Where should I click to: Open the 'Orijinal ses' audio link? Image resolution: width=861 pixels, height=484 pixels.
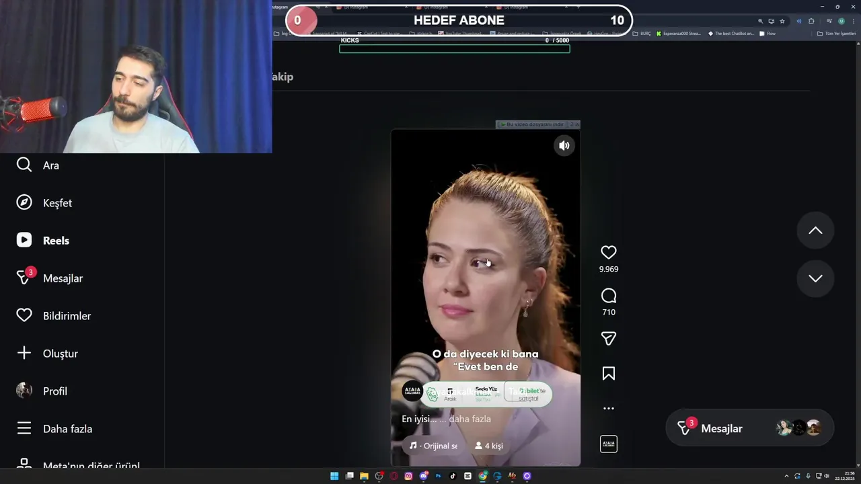433,446
